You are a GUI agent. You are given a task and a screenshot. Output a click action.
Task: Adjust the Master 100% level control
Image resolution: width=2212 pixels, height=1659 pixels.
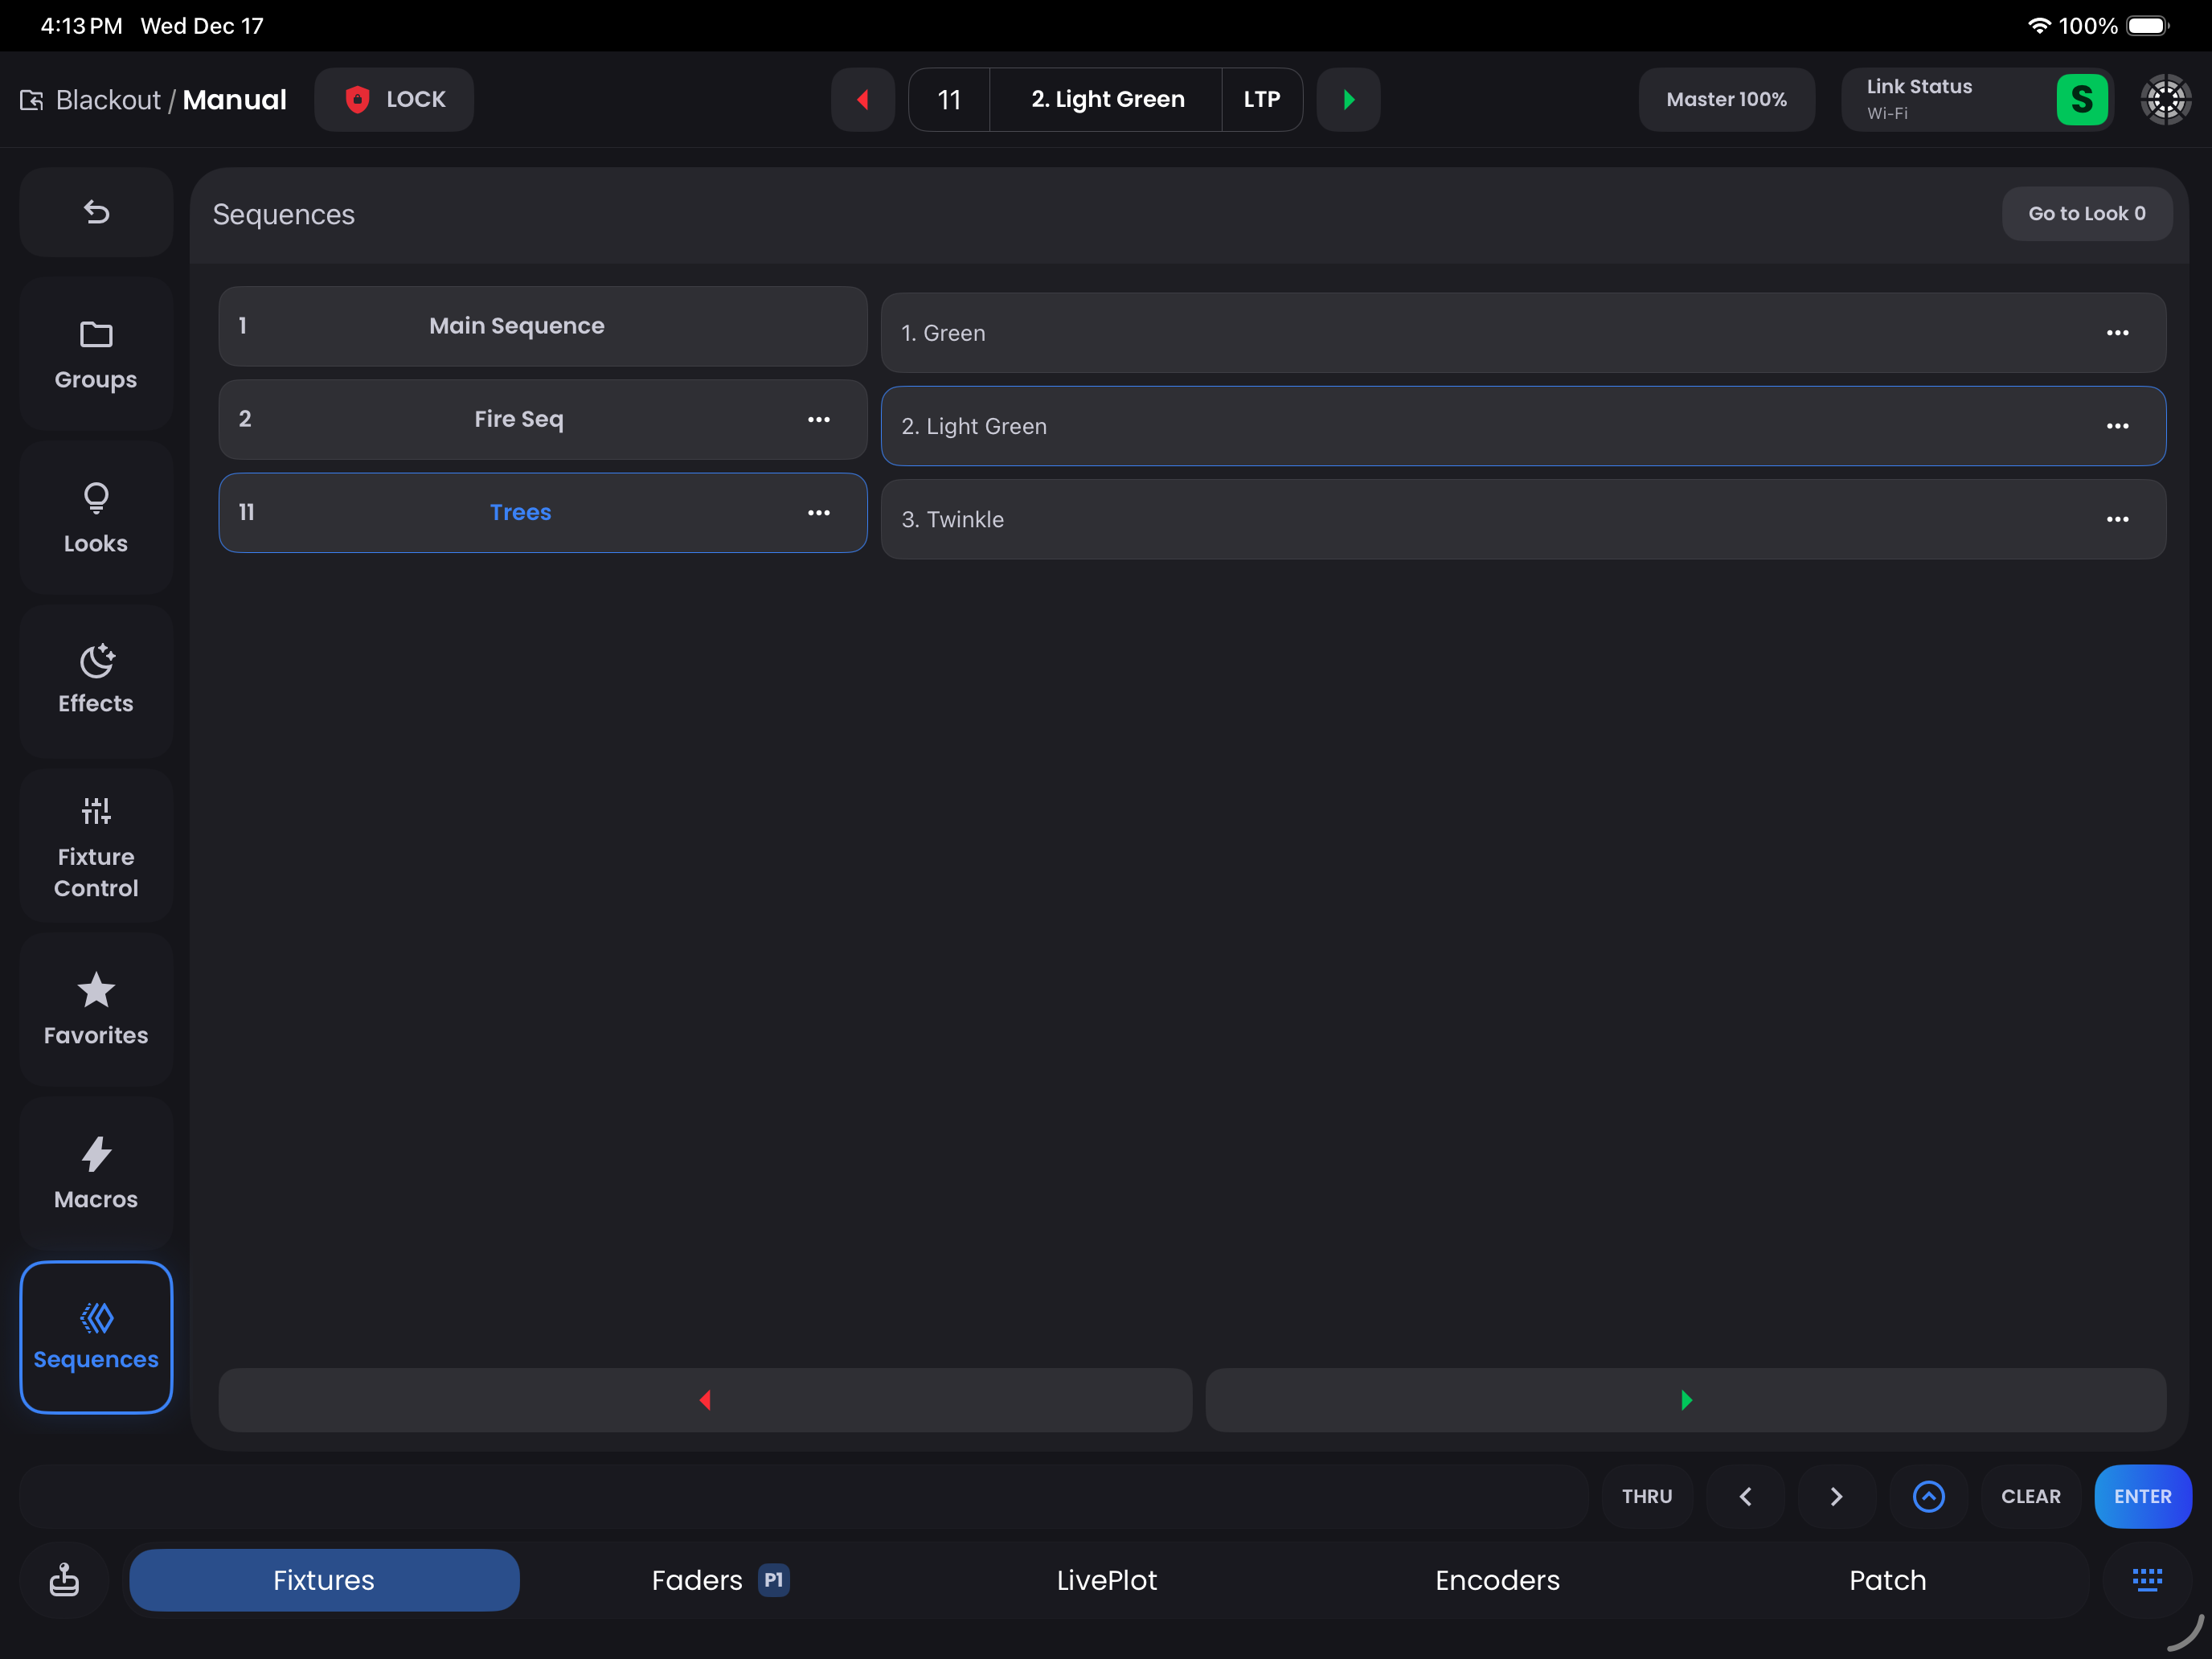pos(1726,99)
